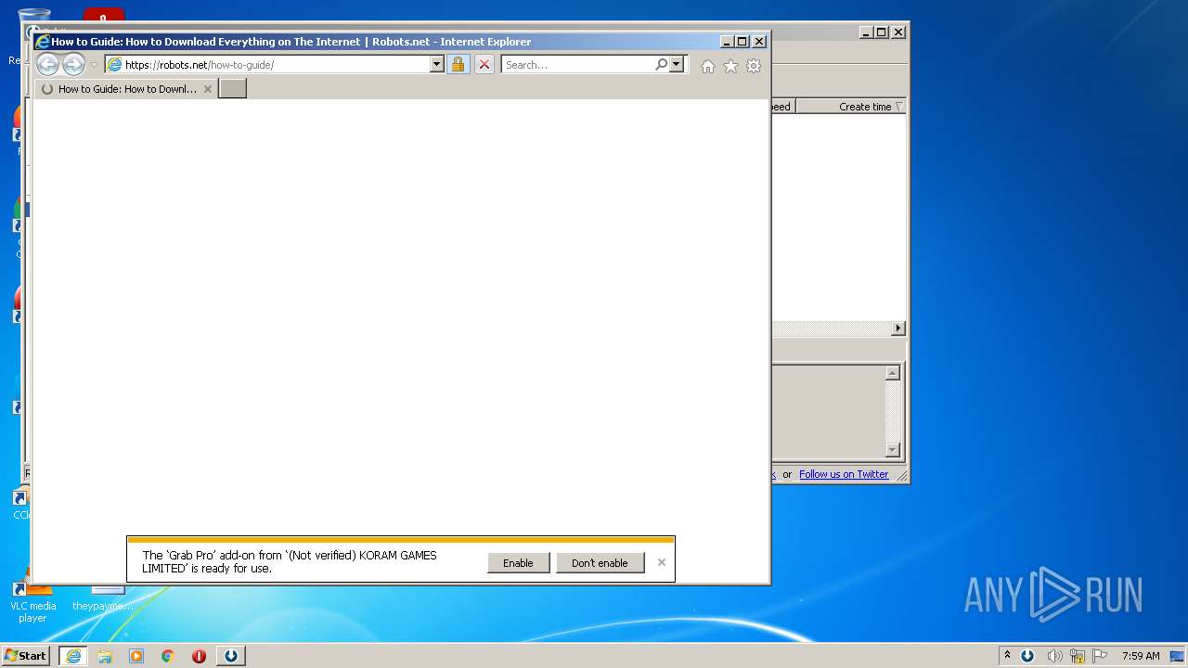Launch Opera from the taskbar
The image size is (1188, 668).
click(199, 656)
